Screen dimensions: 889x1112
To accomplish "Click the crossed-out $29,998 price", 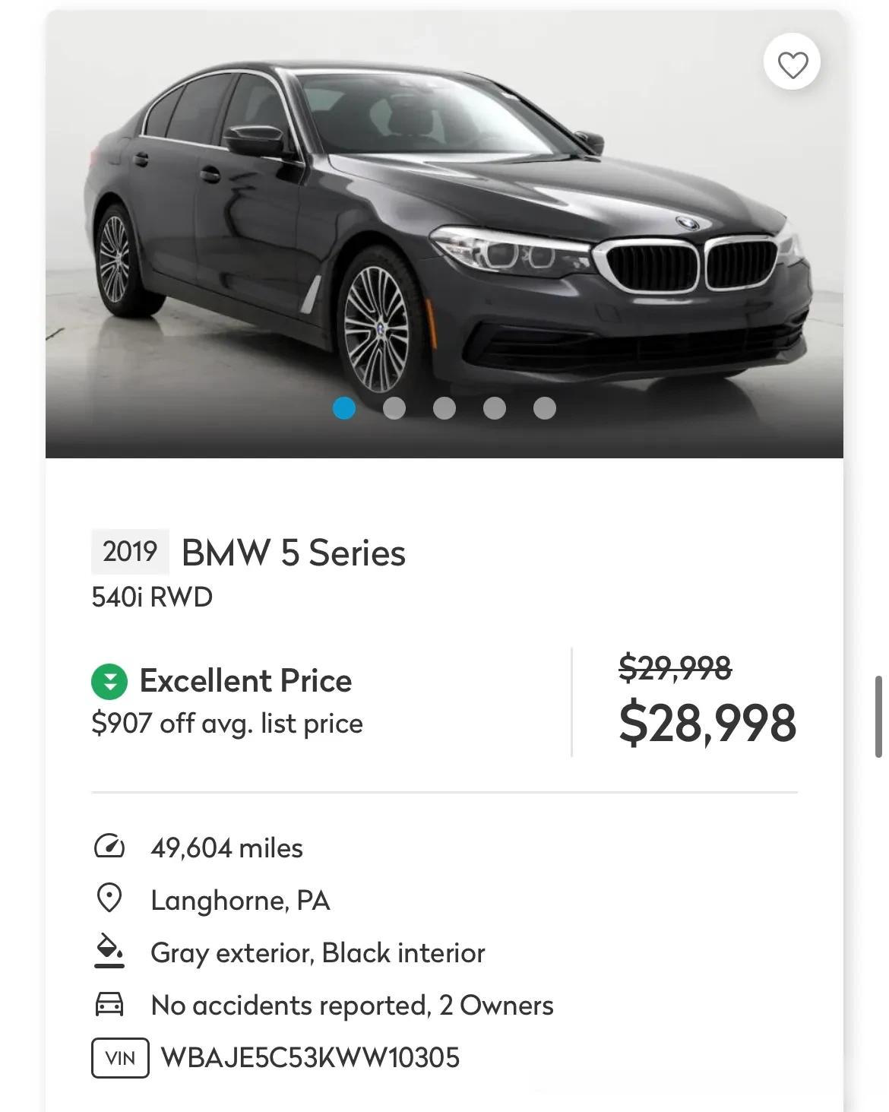I will 675,669.
